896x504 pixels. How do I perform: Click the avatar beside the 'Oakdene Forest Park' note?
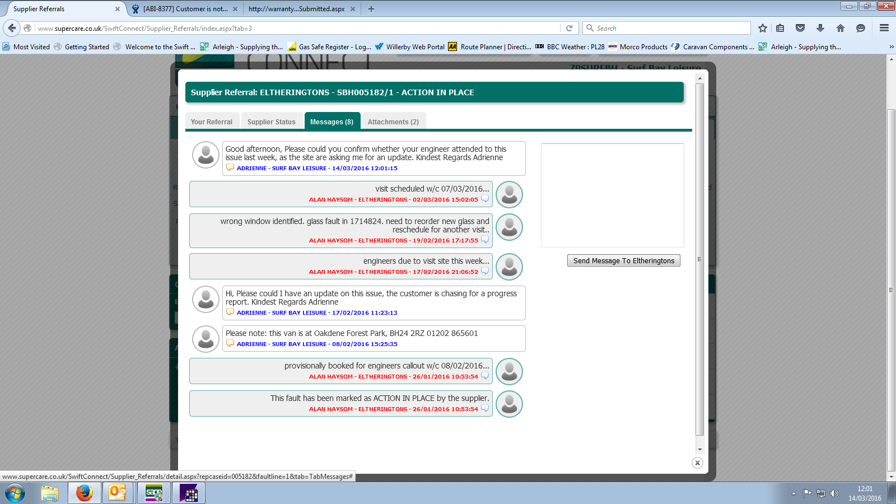(206, 339)
